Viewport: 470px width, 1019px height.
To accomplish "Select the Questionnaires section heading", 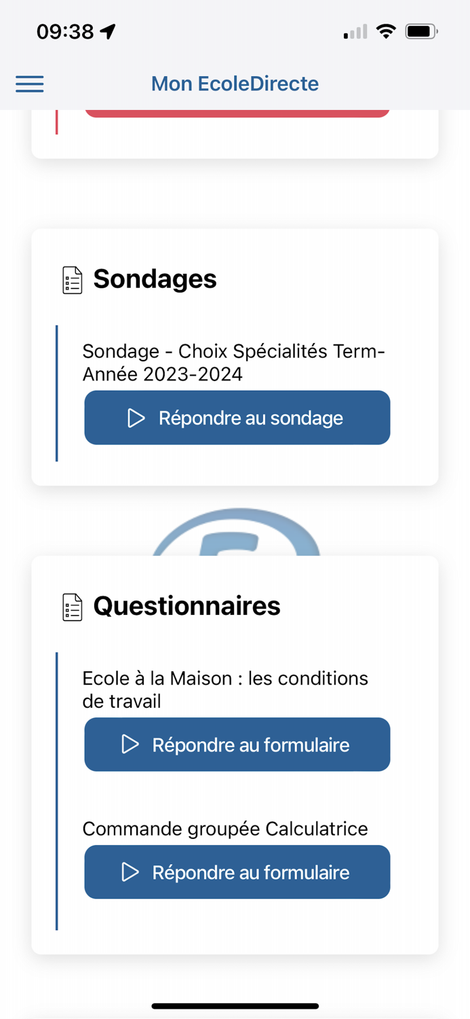I will (188, 606).
